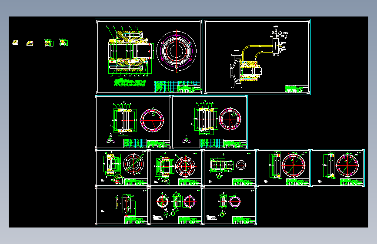Screen dimensions: 377x244
Task: Select the fourth sheet in the third row with large ring
Action: pyautogui.click(x=284, y=168)
